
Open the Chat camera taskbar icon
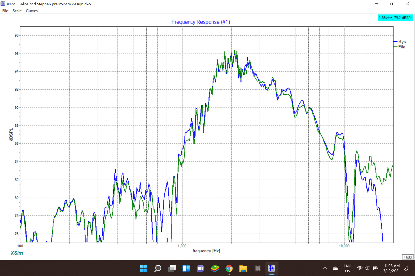200,268
